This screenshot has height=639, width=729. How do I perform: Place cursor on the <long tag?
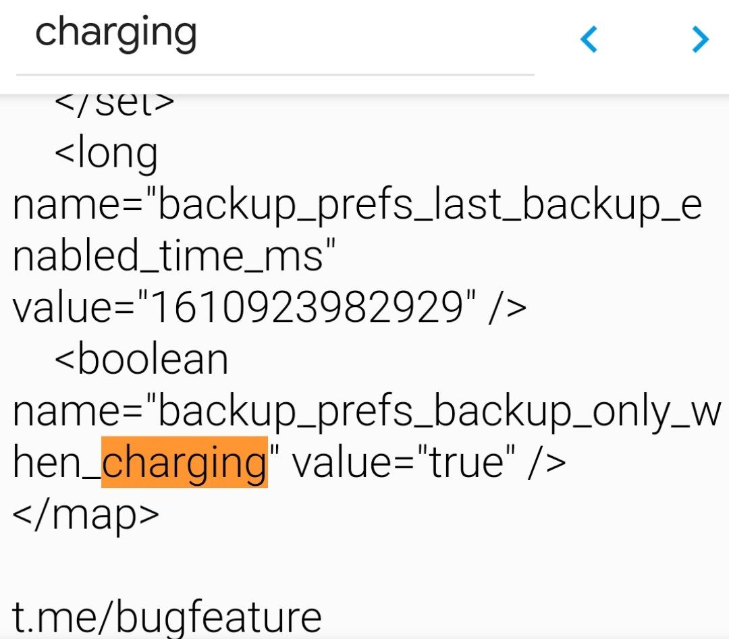point(106,154)
